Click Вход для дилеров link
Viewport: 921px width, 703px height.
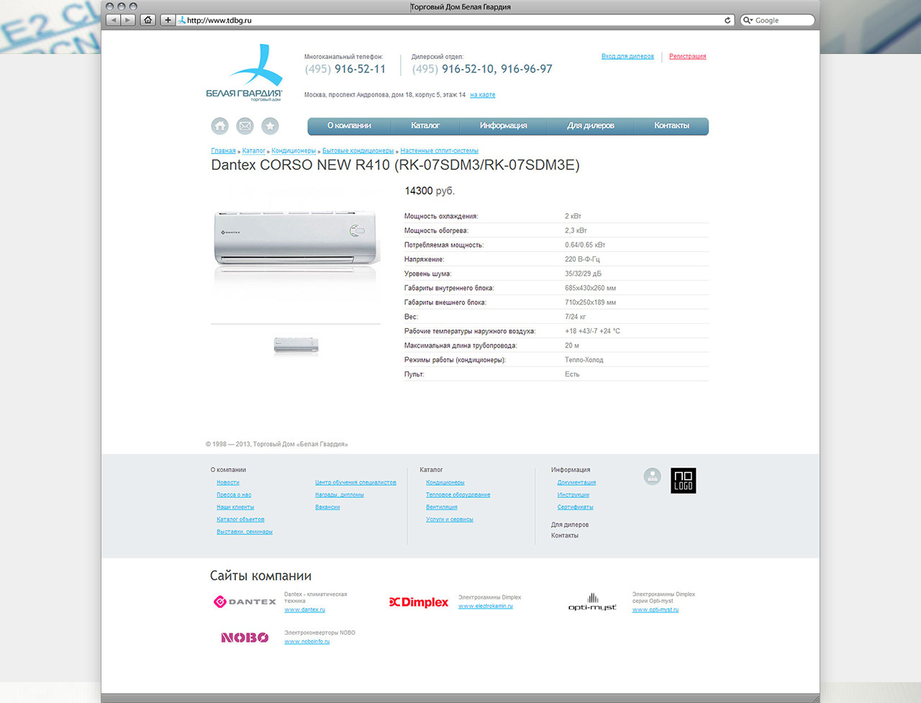(627, 56)
